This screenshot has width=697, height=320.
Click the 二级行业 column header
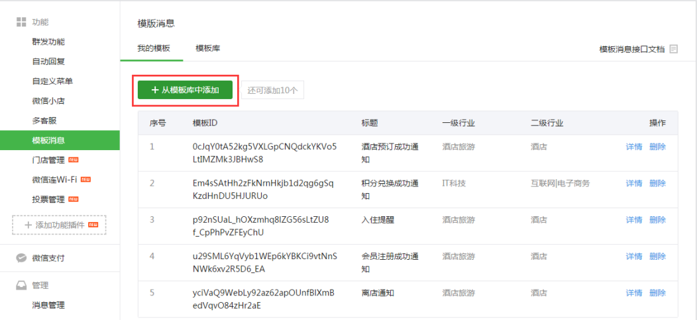(x=547, y=123)
